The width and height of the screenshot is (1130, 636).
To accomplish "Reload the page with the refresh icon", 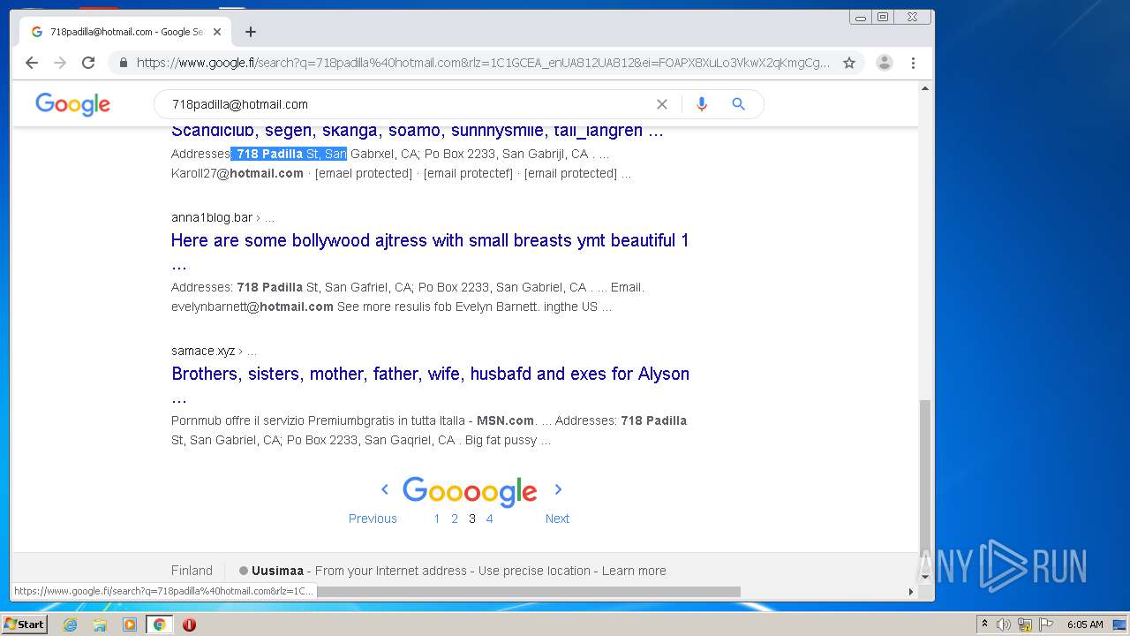I will pyautogui.click(x=88, y=63).
